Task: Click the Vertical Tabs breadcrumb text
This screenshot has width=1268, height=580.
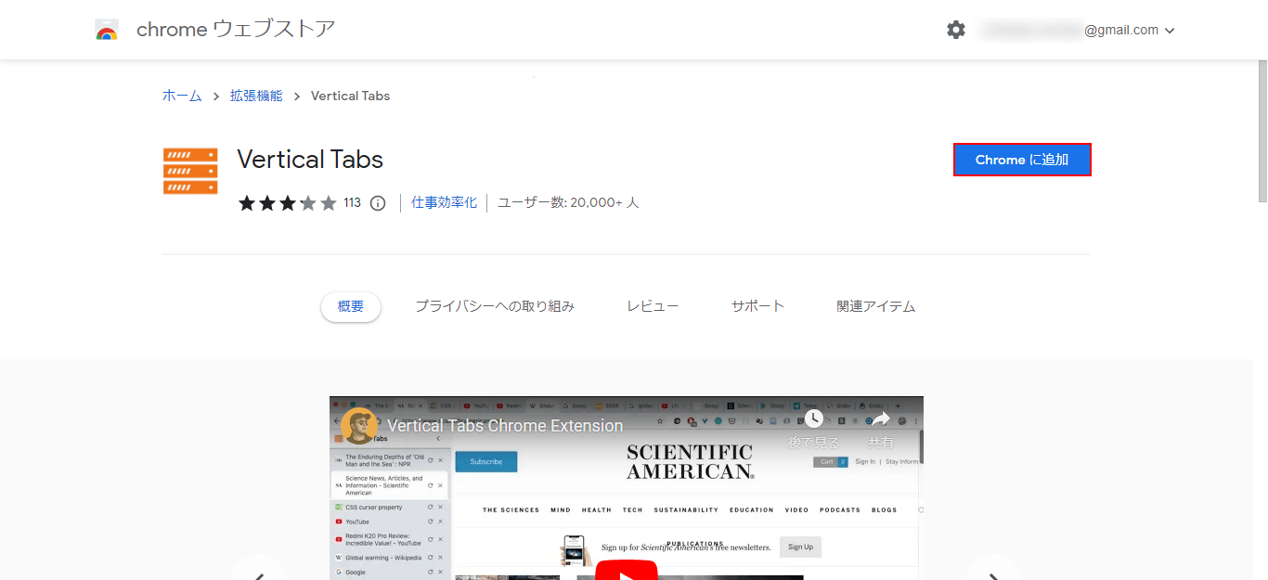Action: coord(350,96)
